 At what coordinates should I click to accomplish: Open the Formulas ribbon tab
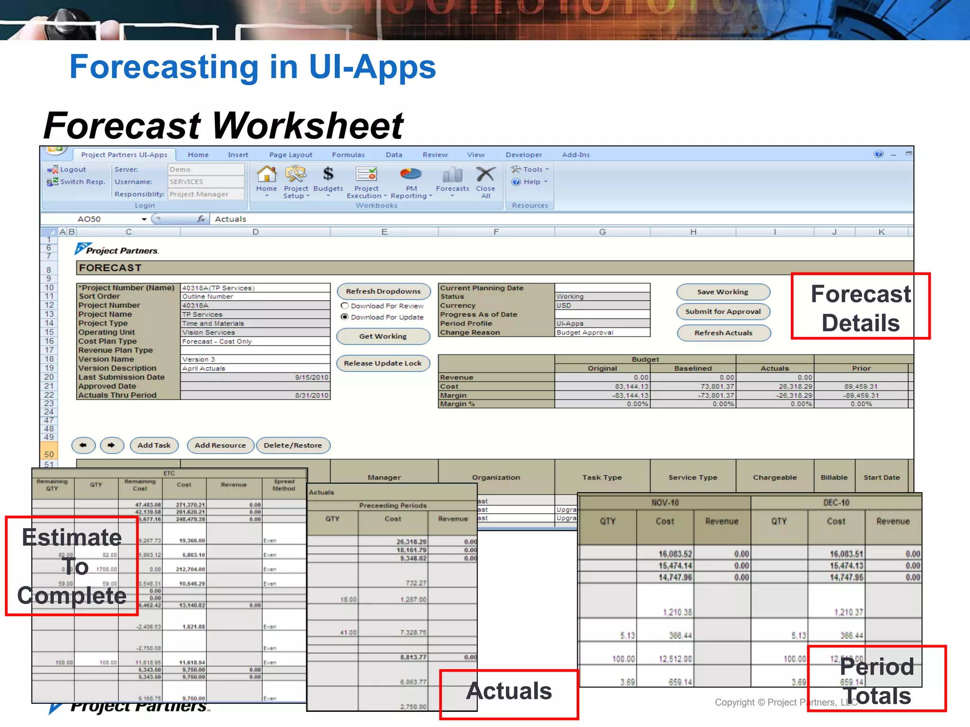[348, 155]
